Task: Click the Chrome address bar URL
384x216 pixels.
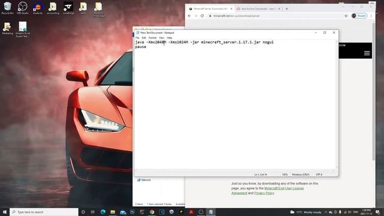Action: [x=236, y=16]
